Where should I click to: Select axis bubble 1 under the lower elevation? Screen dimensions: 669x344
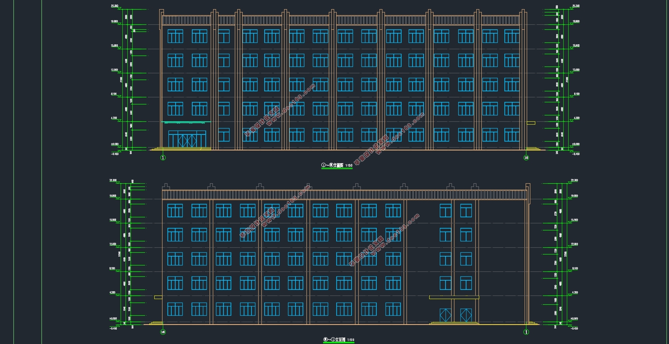click(x=526, y=332)
